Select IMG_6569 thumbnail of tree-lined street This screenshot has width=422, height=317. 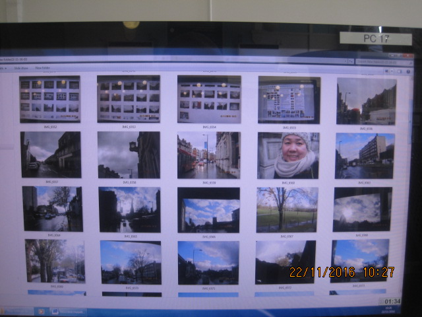pos(55,262)
